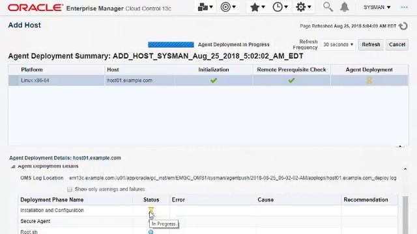This screenshot has height=234, width=417.
Task: Click the search magnifier icon
Action: tap(328, 7)
